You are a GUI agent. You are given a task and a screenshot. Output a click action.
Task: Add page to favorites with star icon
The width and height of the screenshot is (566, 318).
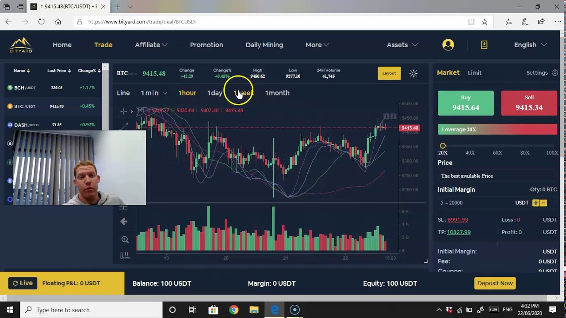485,22
